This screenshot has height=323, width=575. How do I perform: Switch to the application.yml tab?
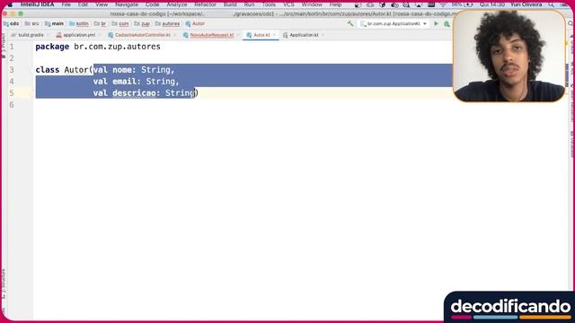point(78,35)
